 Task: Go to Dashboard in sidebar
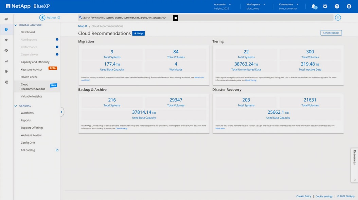[x=28, y=32]
